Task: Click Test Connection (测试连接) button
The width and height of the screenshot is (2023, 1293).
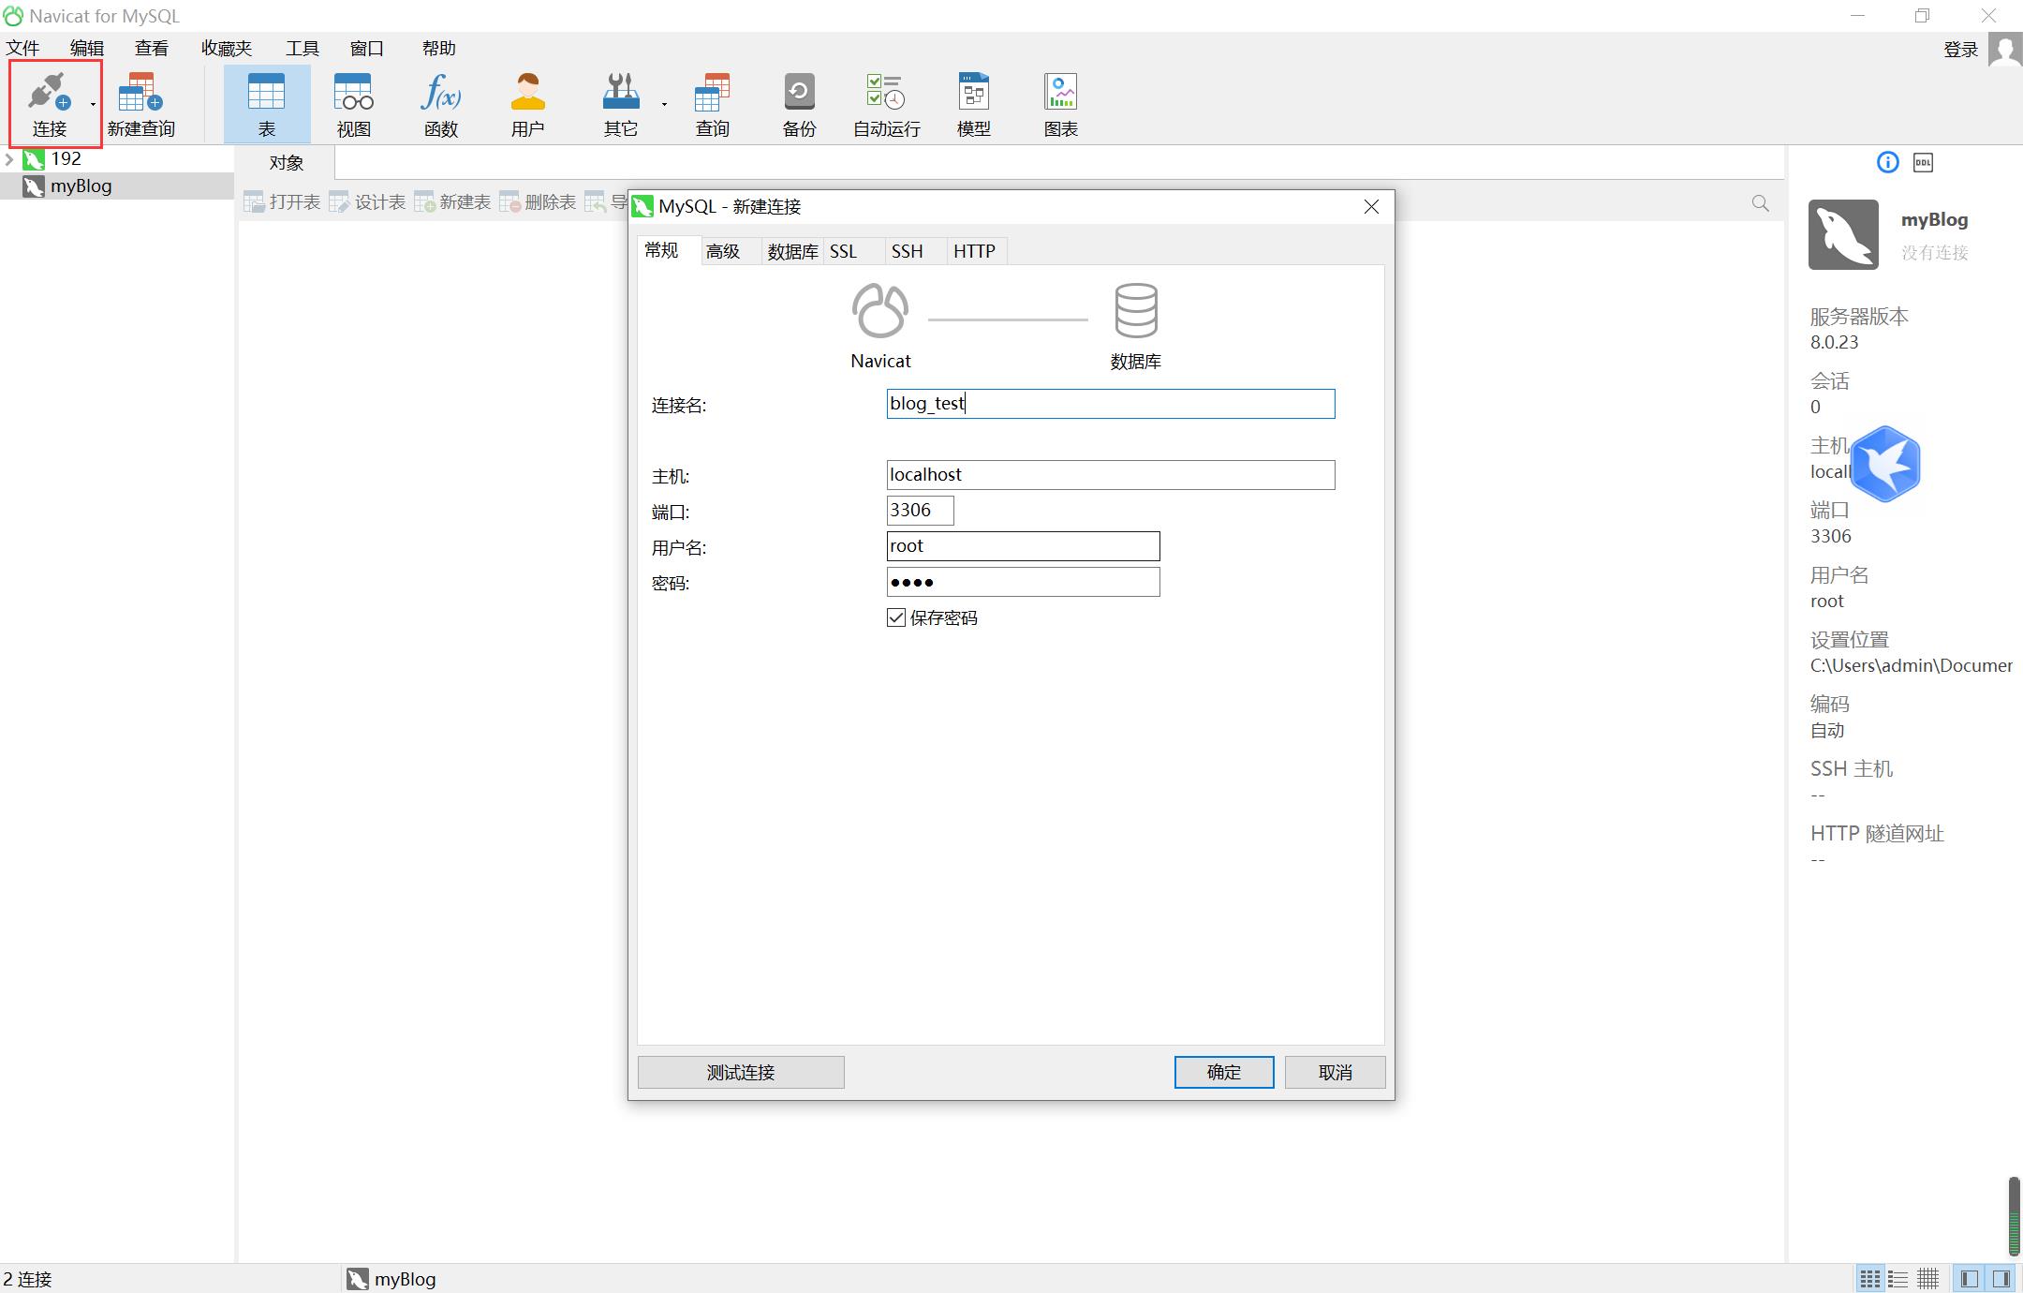Action: pyautogui.click(x=741, y=1072)
